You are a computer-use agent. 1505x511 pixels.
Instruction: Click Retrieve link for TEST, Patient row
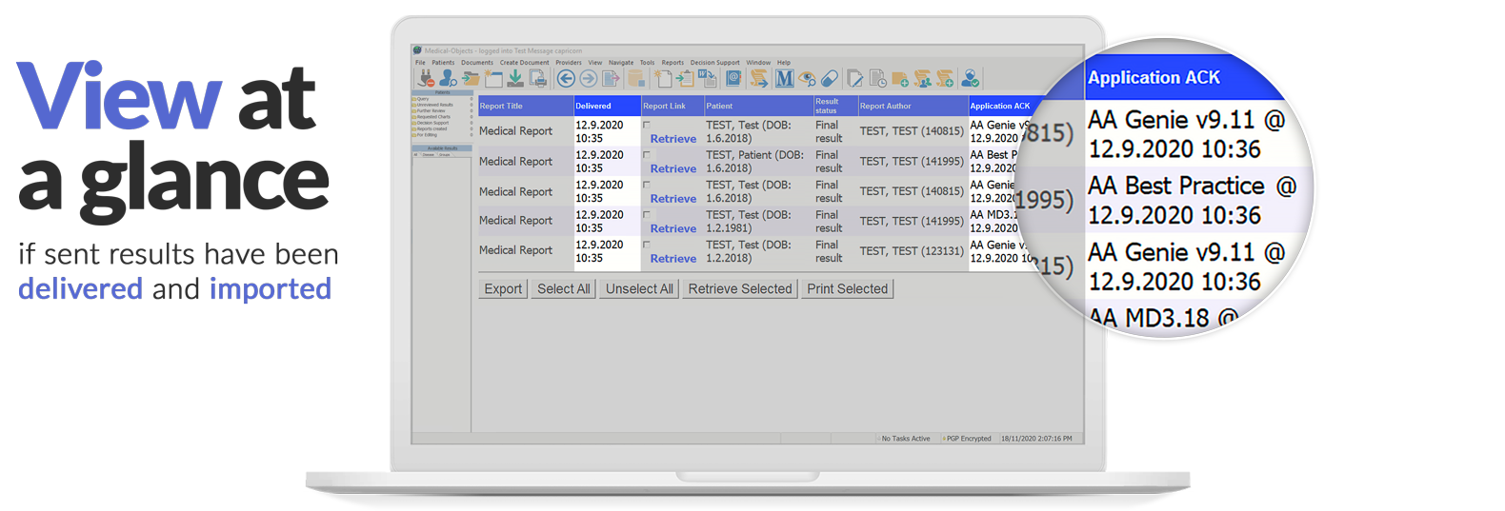pyautogui.click(x=673, y=168)
